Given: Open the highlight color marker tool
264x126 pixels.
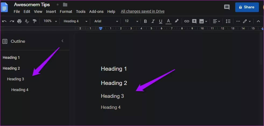Looking at the screenshot, I should click(177, 21).
